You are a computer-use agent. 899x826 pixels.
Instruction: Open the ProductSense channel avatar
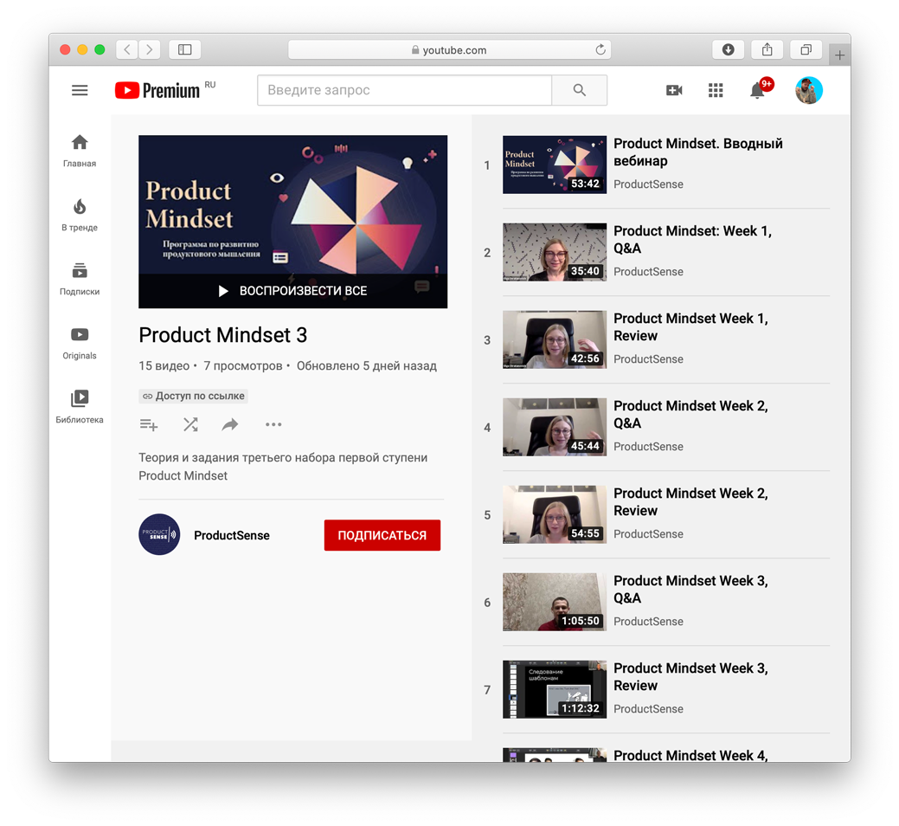click(159, 534)
